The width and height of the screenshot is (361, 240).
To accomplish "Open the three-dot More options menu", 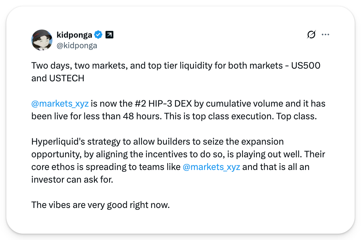I will coord(325,34).
